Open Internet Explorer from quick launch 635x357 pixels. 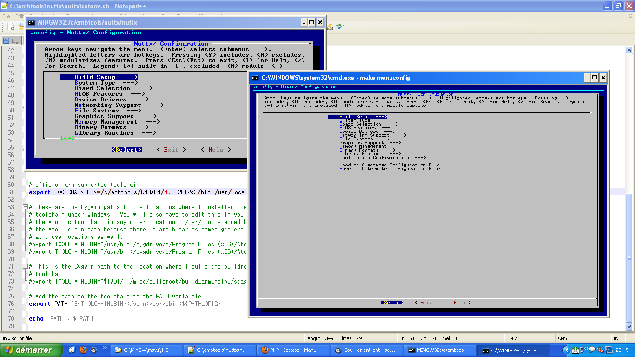coord(72,350)
